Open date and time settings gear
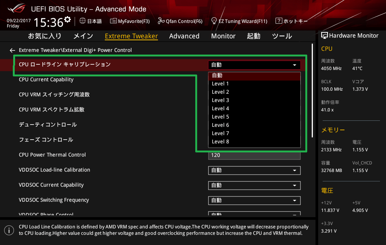The width and height of the screenshot is (386, 245). pos(67,20)
